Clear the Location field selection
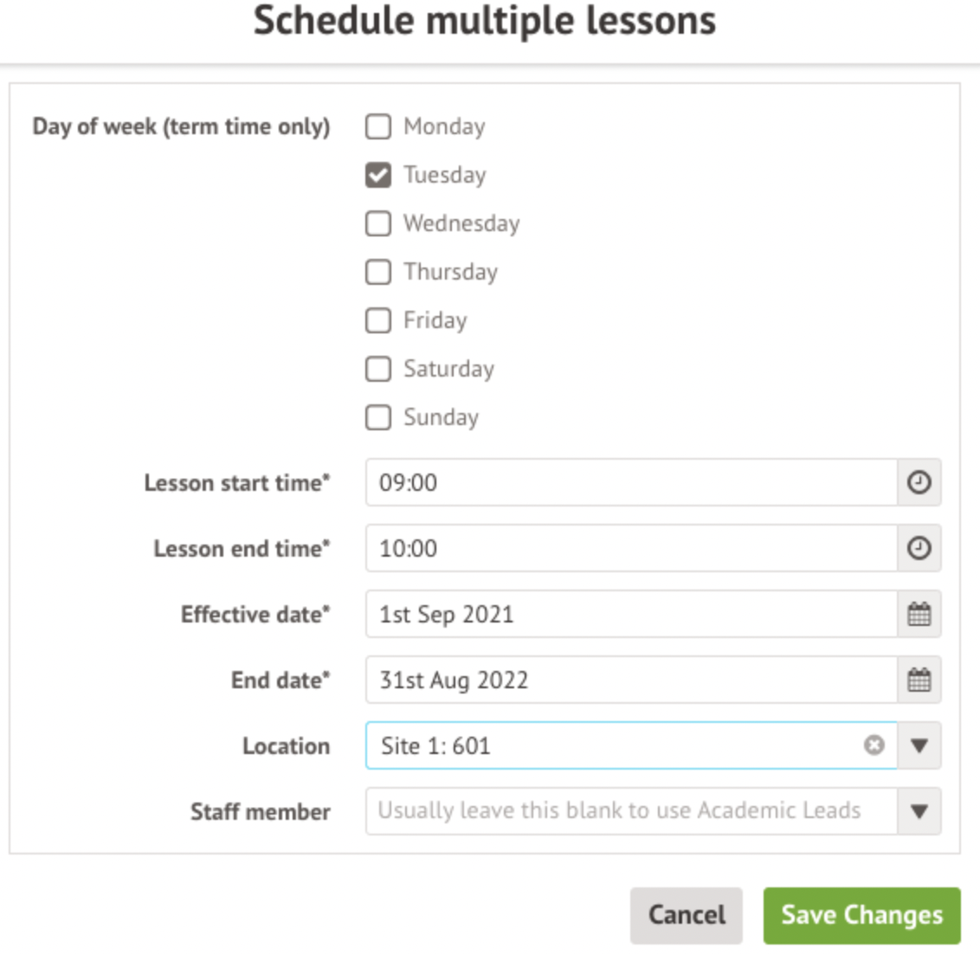Image resolution: width=980 pixels, height=954 pixels. click(x=874, y=745)
